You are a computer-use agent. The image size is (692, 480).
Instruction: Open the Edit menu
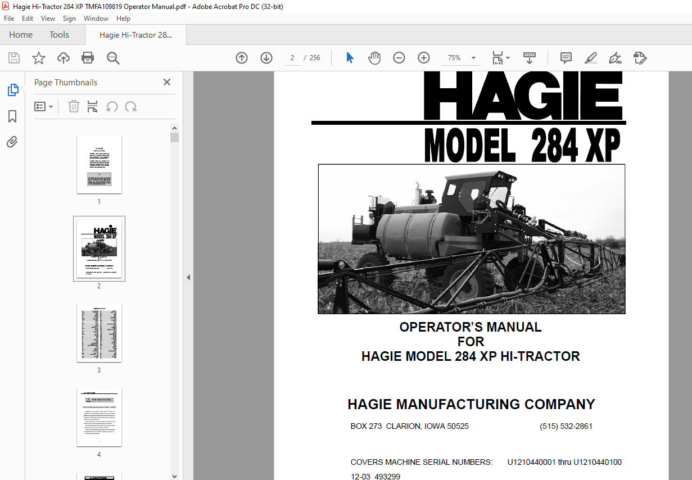tap(28, 19)
